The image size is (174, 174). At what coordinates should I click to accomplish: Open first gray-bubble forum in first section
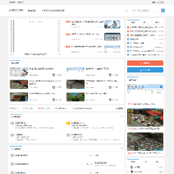pos(12,123)
